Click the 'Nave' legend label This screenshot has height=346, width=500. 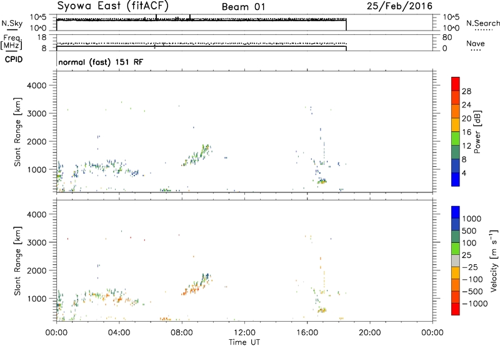[476, 44]
